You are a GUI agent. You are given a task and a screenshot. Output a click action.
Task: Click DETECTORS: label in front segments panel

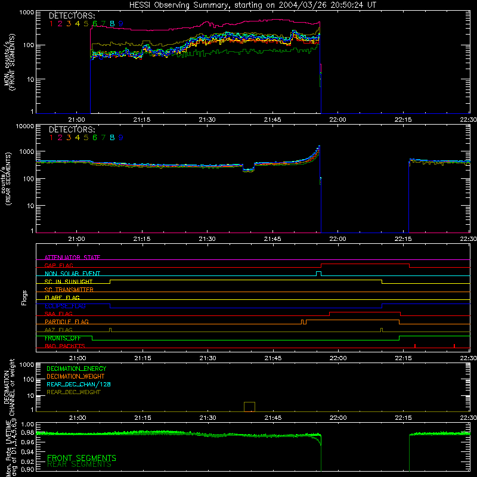point(72,16)
